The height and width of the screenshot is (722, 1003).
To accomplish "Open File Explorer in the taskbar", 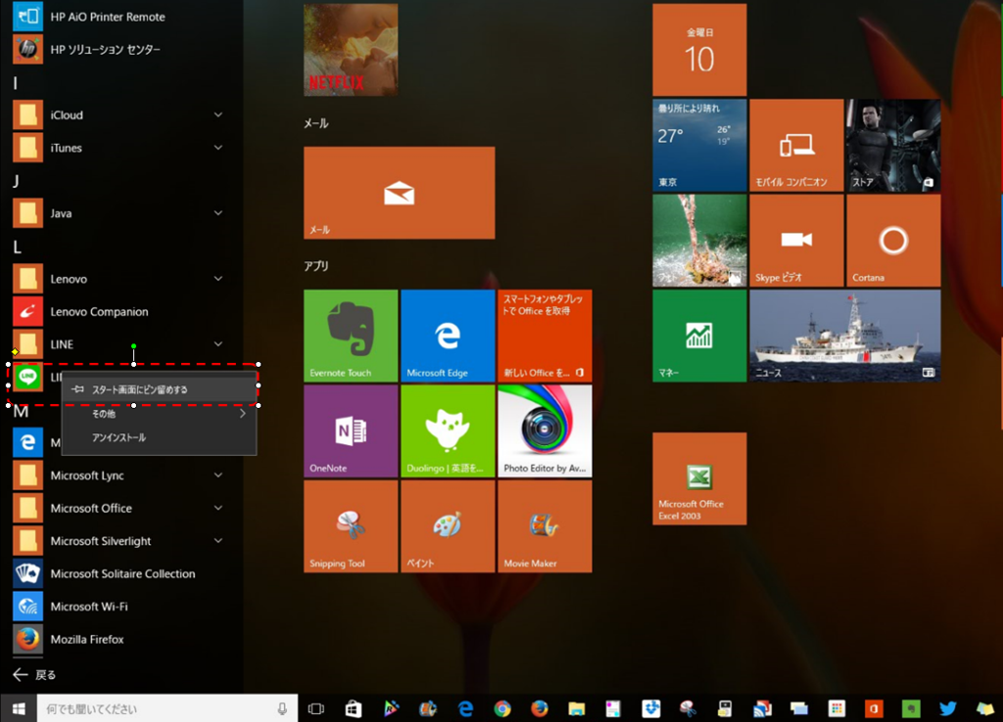I will 576,708.
